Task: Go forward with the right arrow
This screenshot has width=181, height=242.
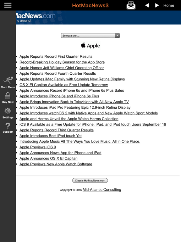Action: point(157,5)
